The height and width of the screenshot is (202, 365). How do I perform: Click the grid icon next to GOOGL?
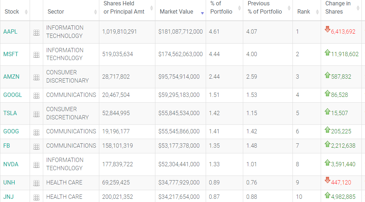(x=36, y=95)
